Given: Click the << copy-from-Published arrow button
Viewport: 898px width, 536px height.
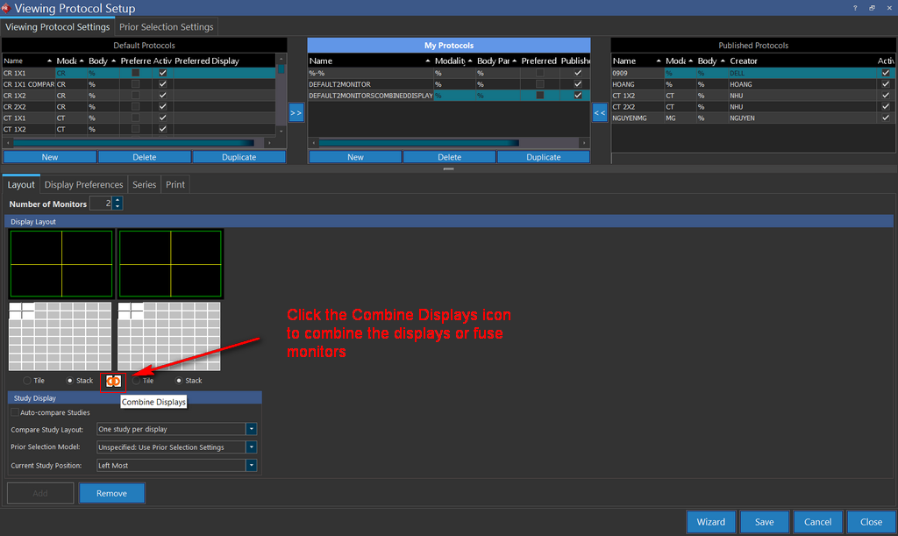Looking at the screenshot, I should pos(600,112).
